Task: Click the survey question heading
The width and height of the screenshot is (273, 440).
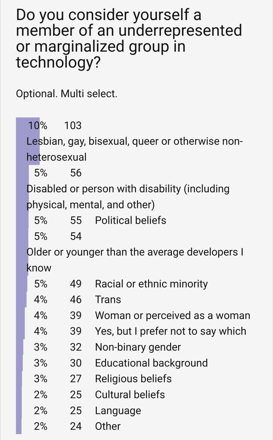Action: coord(129,40)
